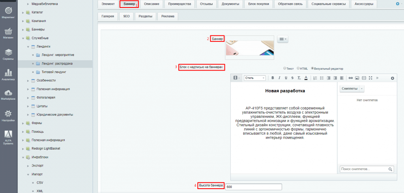Screen dimensions: 404x193
Task: Click the snippet search magnifier icon
Action: point(390,169)
